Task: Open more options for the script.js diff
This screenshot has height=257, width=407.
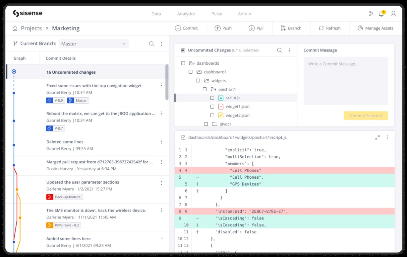Action: (387, 137)
